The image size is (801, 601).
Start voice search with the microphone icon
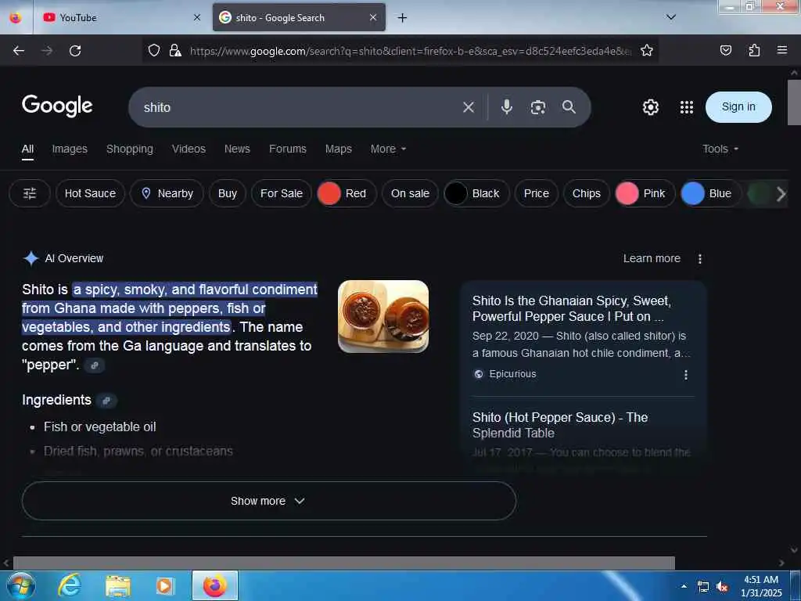(x=506, y=106)
